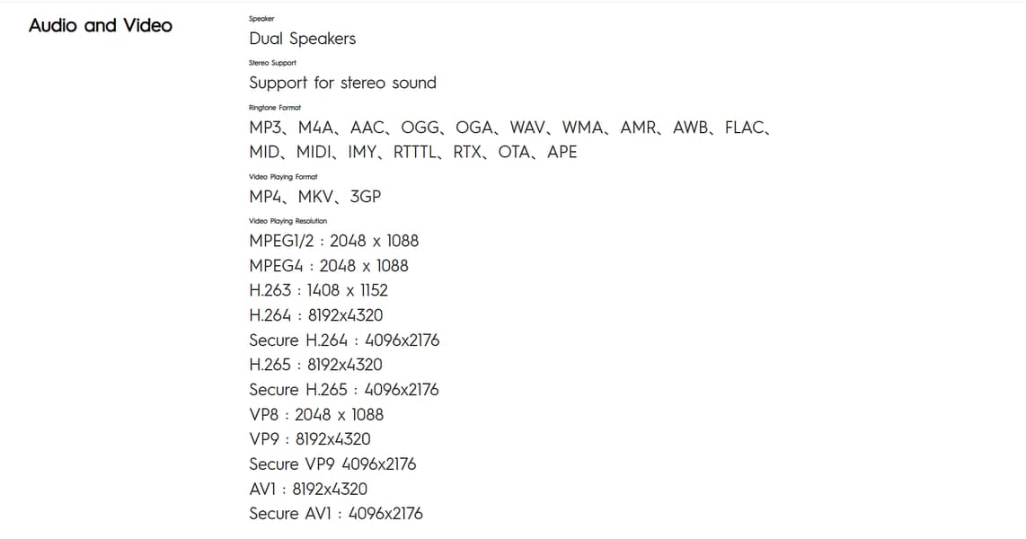Click the MP3 ringtone format entry

pos(266,128)
